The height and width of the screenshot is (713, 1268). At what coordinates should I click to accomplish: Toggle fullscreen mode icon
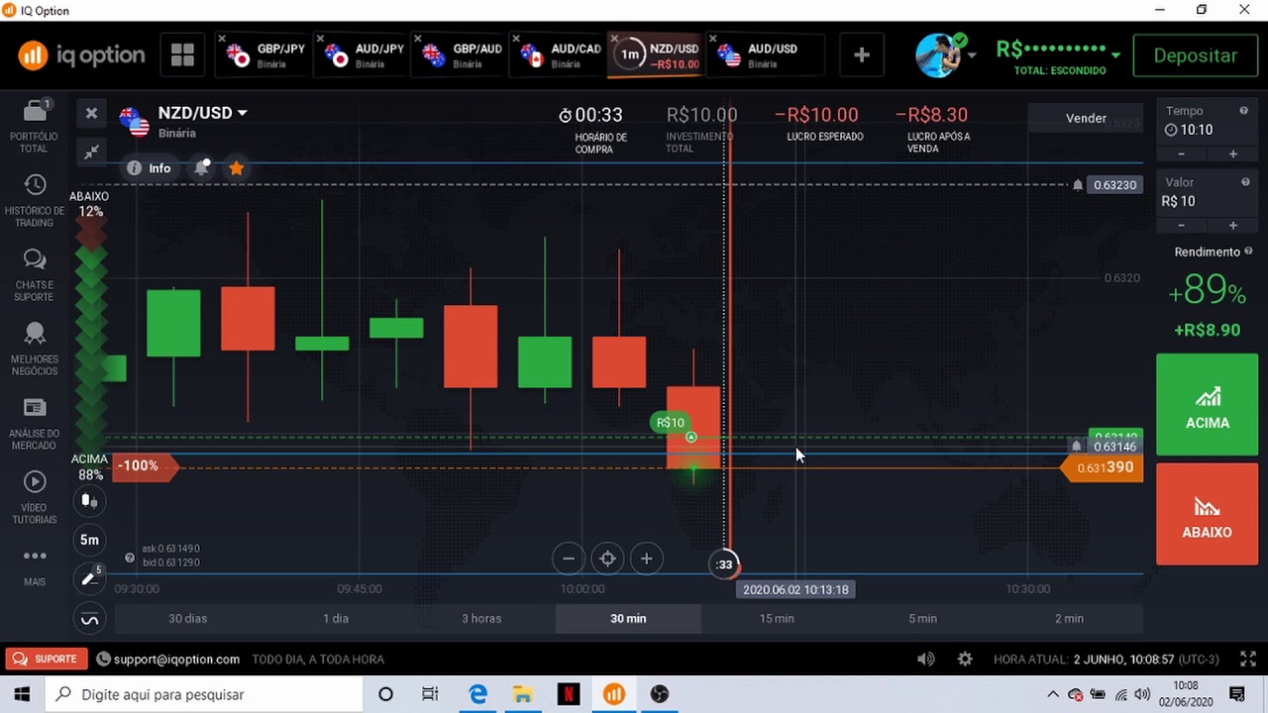click(1247, 660)
